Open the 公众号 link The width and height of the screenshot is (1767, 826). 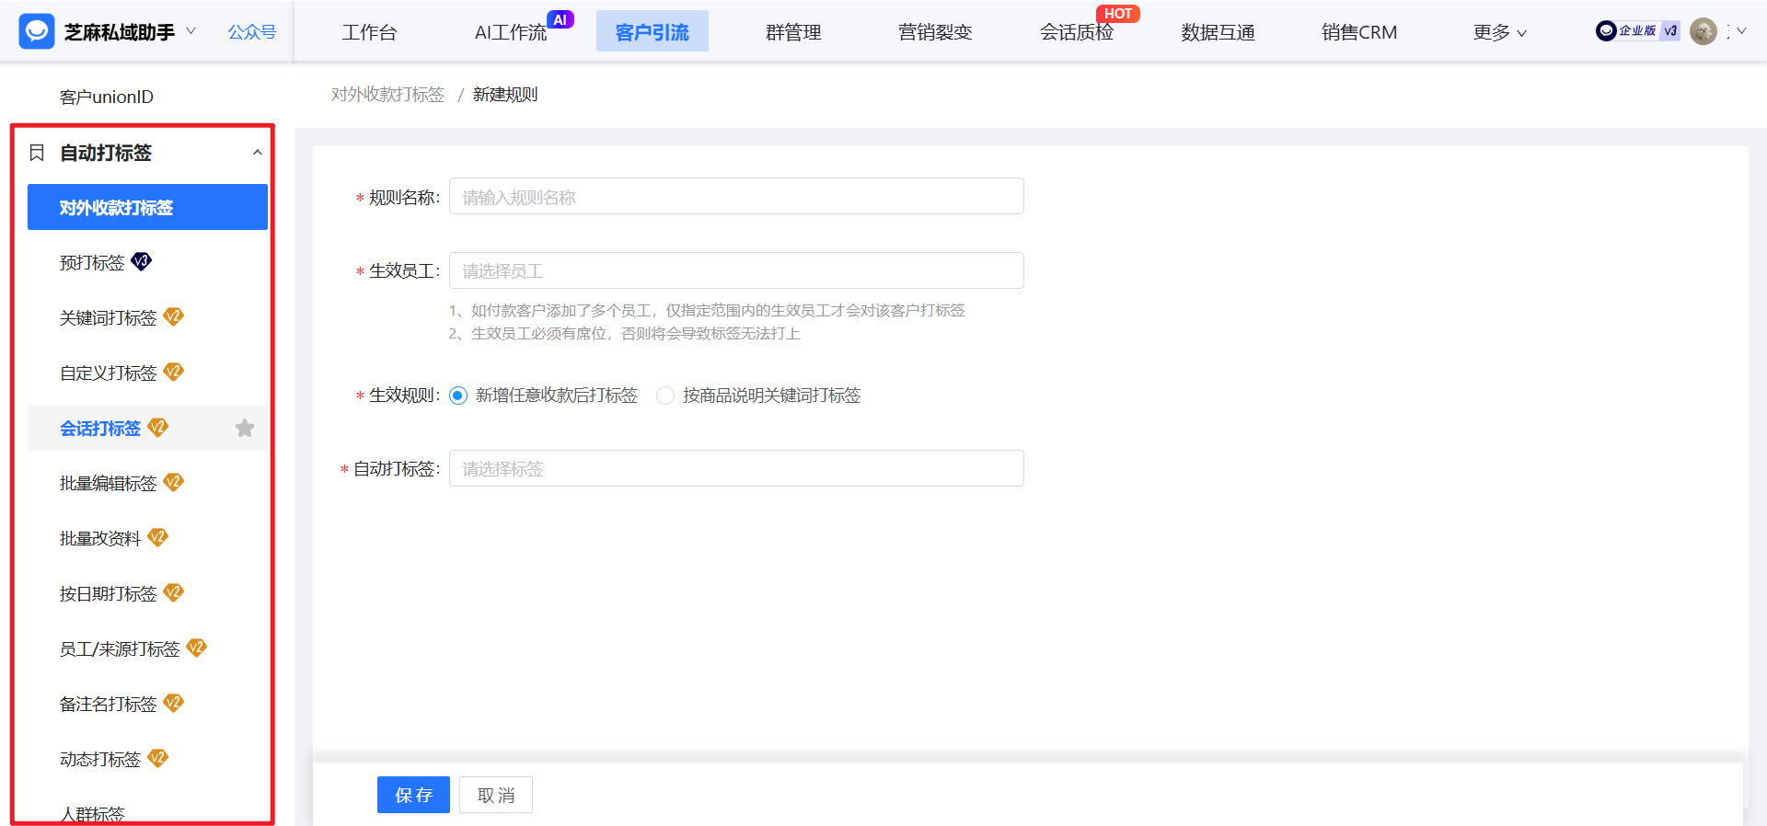point(252,32)
